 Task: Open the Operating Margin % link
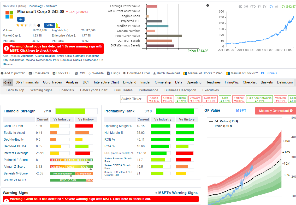click(118, 126)
